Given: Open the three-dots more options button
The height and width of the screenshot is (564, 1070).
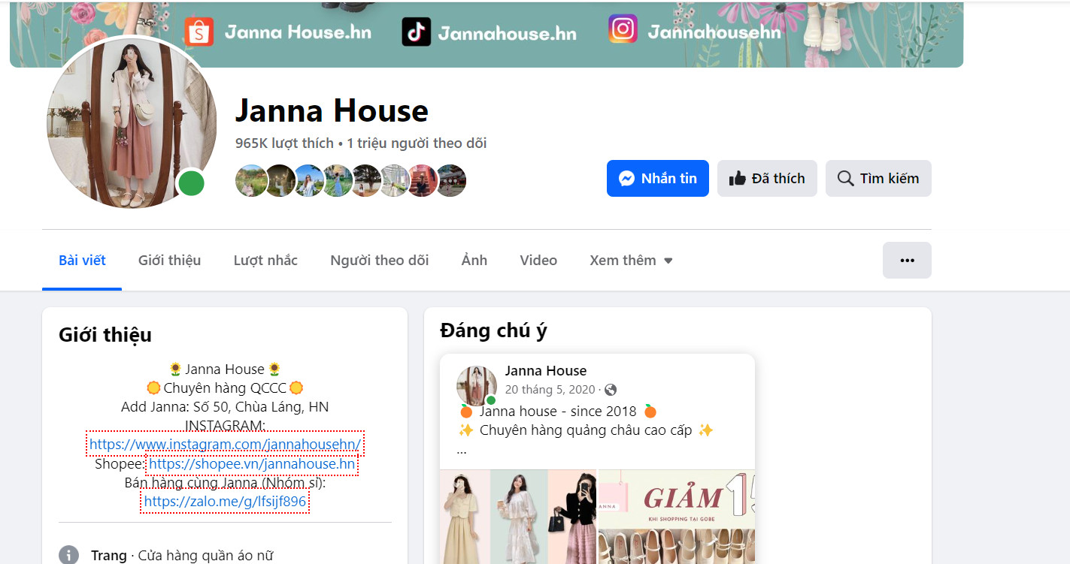Looking at the screenshot, I should [907, 260].
